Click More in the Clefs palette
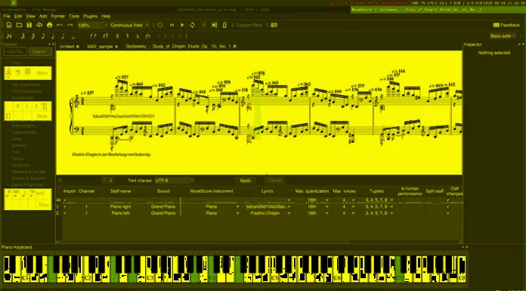526x291 pixels. click(42, 73)
